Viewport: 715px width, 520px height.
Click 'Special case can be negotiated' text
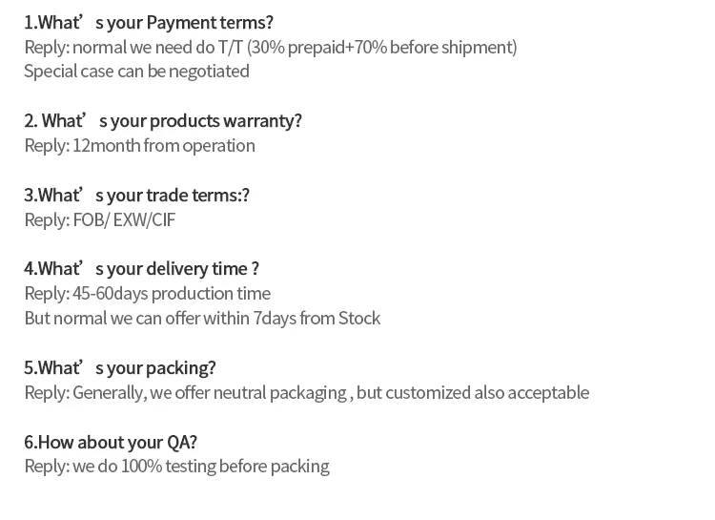pyautogui.click(x=136, y=72)
